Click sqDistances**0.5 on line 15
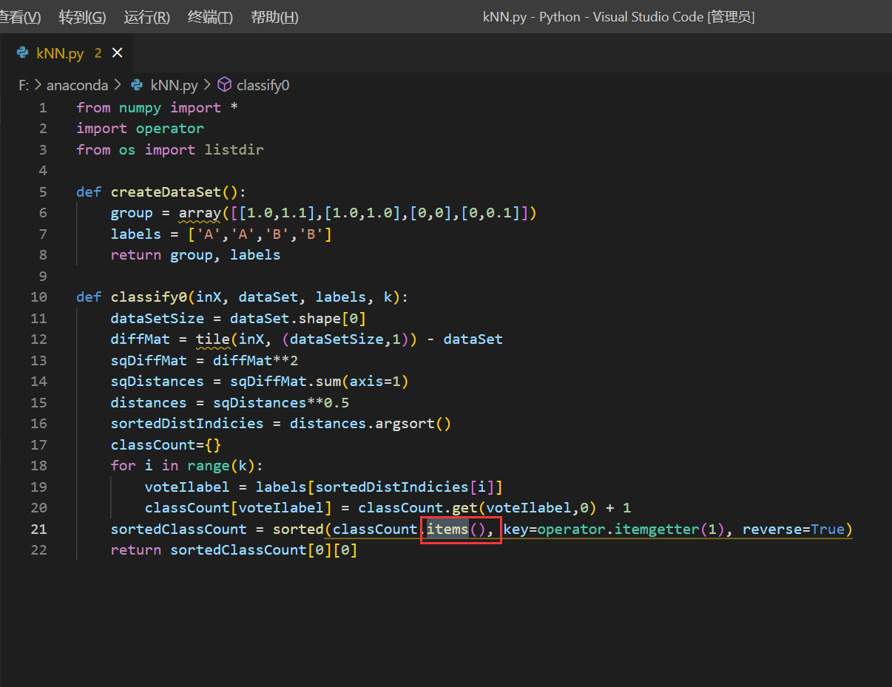The height and width of the screenshot is (687, 892). pyautogui.click(x=280, y=403)
